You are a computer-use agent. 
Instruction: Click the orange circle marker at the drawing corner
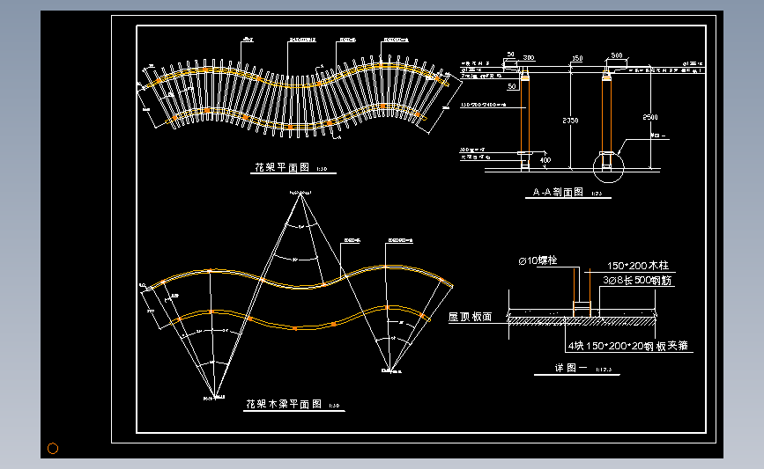pyautogui.click(x=53, y=448)
